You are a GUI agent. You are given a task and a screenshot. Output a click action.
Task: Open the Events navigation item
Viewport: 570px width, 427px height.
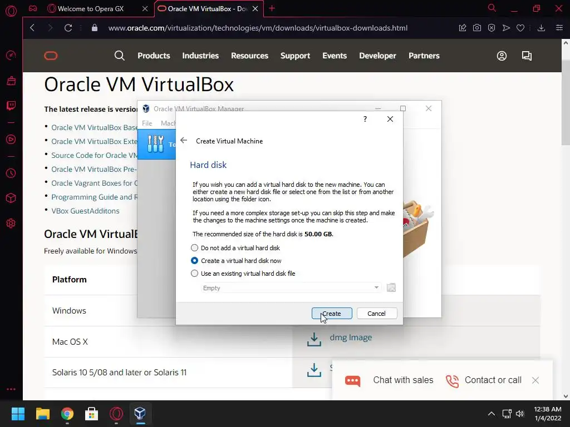(x=335, y=56)
